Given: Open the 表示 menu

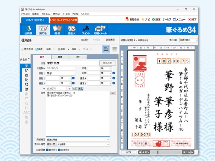Looking at the screenshot, I should [x=56, y=14].
